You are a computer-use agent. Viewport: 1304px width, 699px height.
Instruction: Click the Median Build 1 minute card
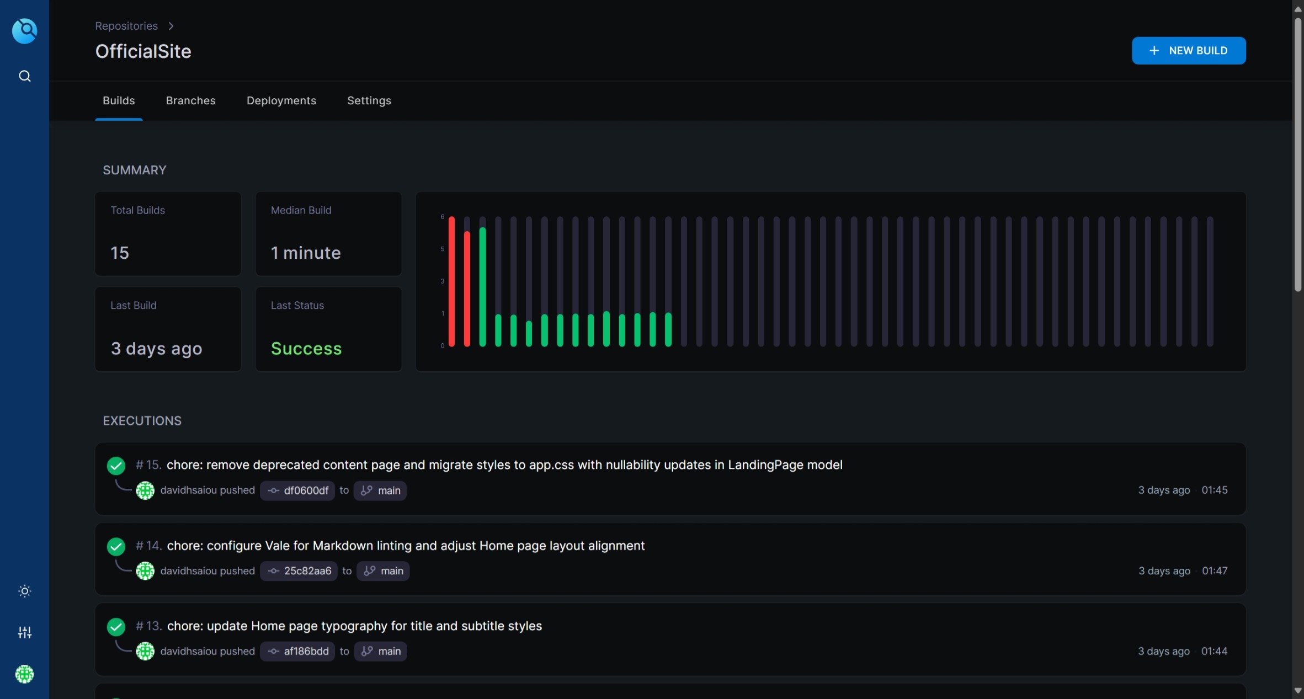[328, 233]
